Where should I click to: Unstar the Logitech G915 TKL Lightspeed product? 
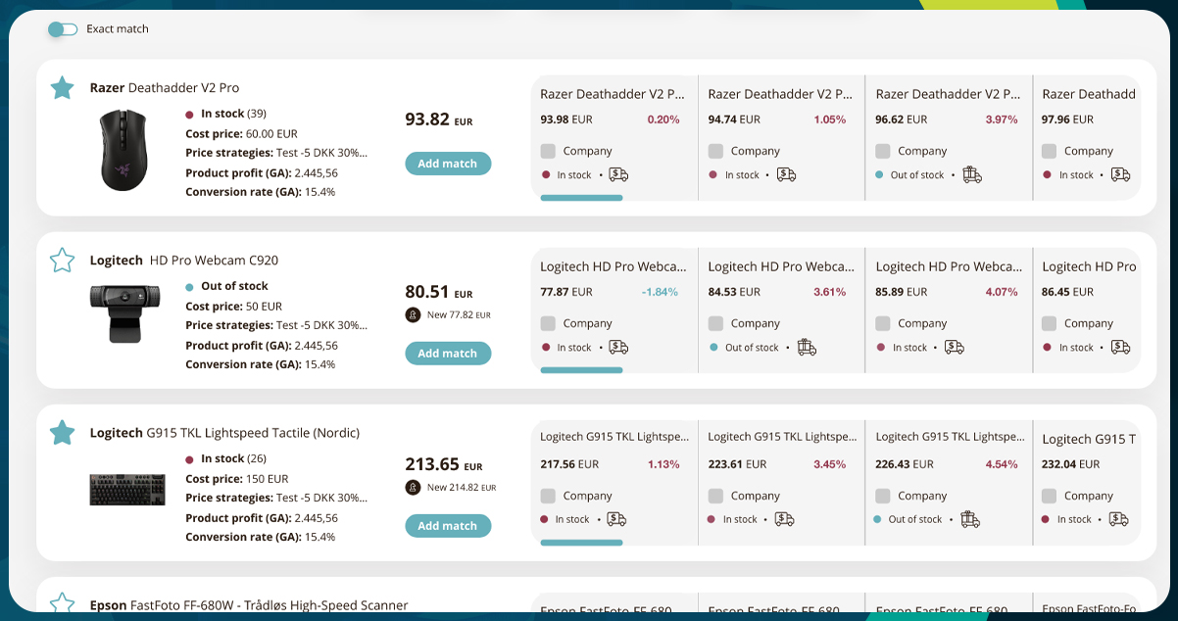62,433
